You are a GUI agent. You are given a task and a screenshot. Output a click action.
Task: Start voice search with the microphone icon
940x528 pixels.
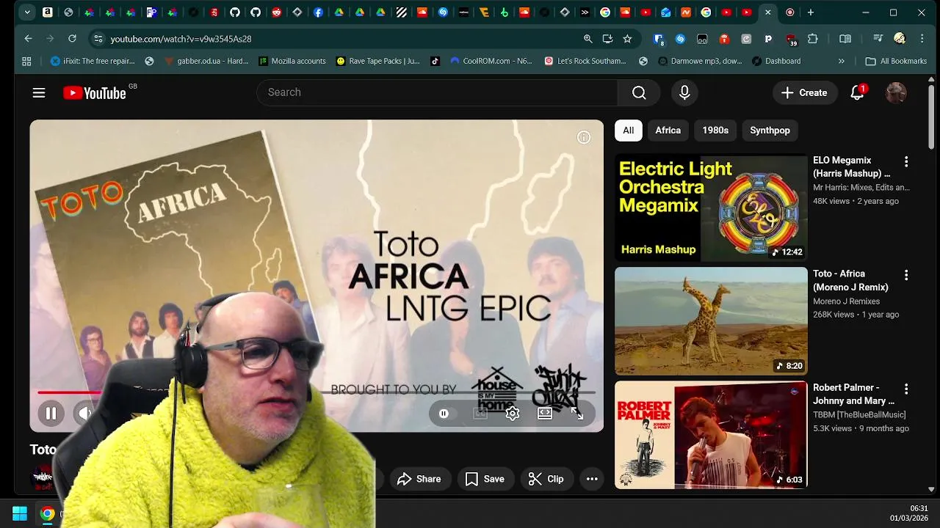click(684, 92)
